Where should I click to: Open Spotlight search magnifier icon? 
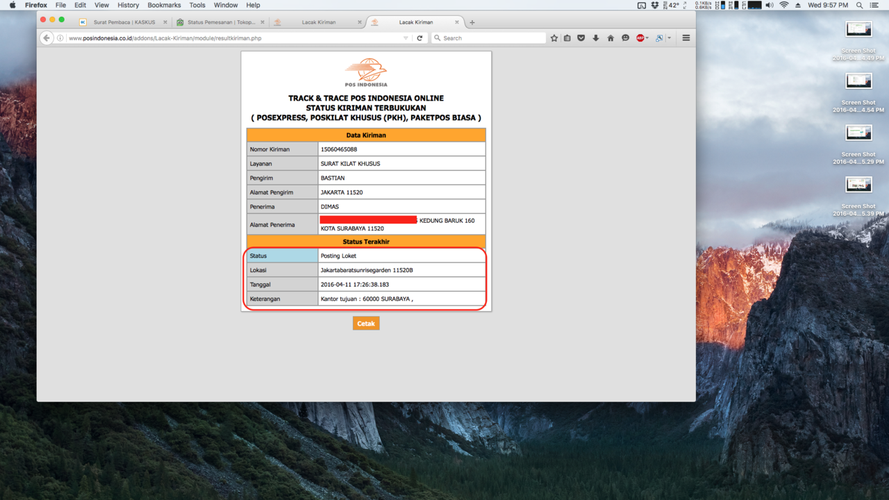coord(860,5)
